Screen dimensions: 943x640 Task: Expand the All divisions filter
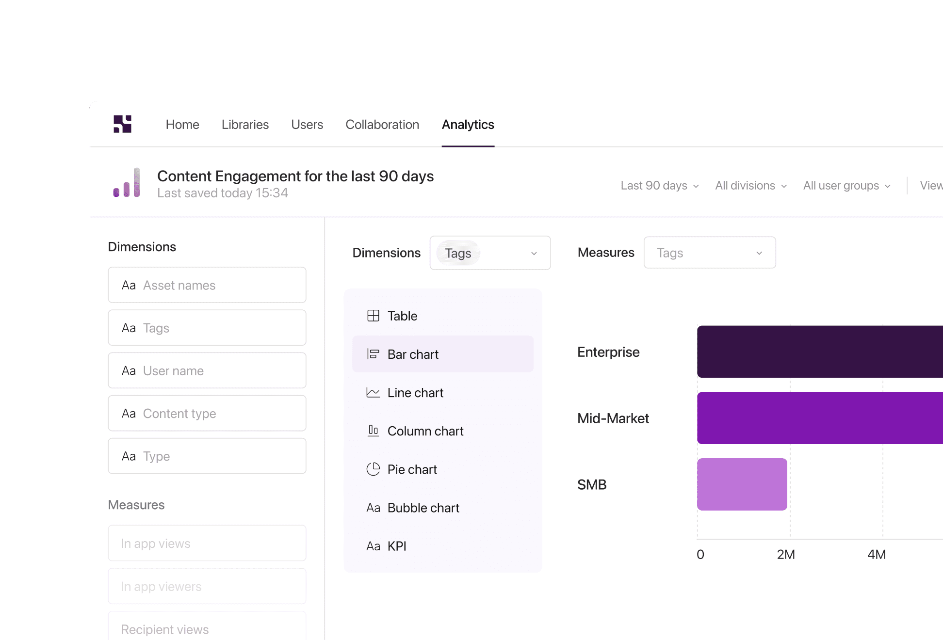[x=751, y=186]
